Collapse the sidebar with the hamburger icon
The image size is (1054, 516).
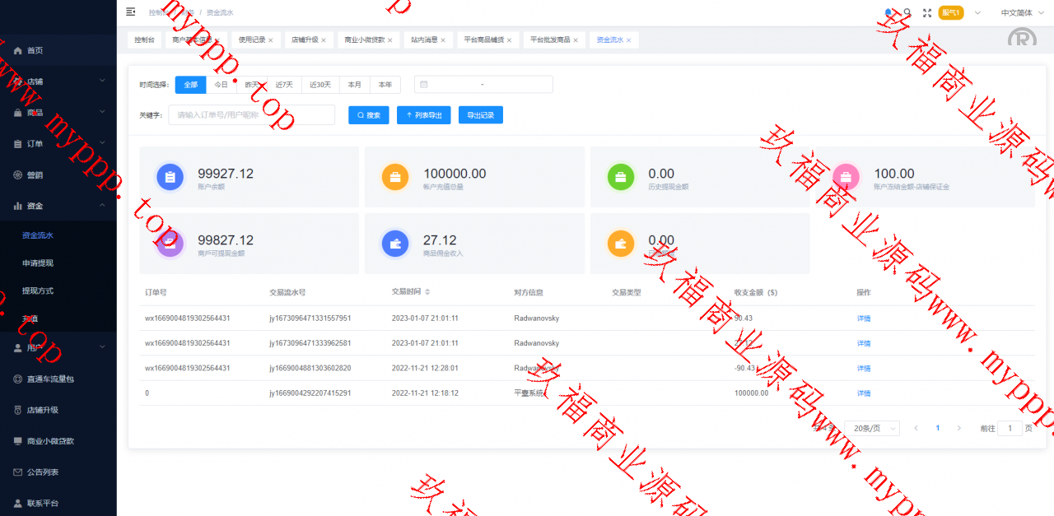[x=131, y=12]
